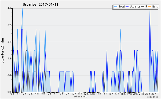Click the '0 h' x-axis label

(12, 94)
